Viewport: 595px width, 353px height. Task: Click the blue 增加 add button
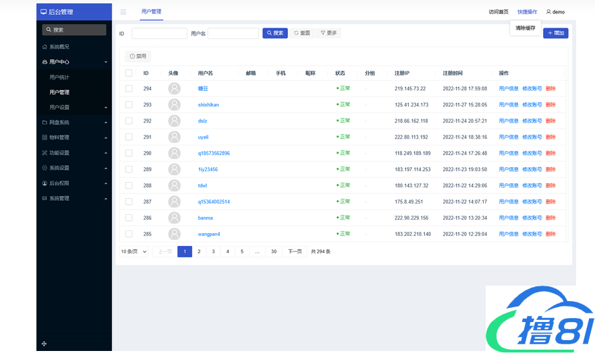(556, 33)
